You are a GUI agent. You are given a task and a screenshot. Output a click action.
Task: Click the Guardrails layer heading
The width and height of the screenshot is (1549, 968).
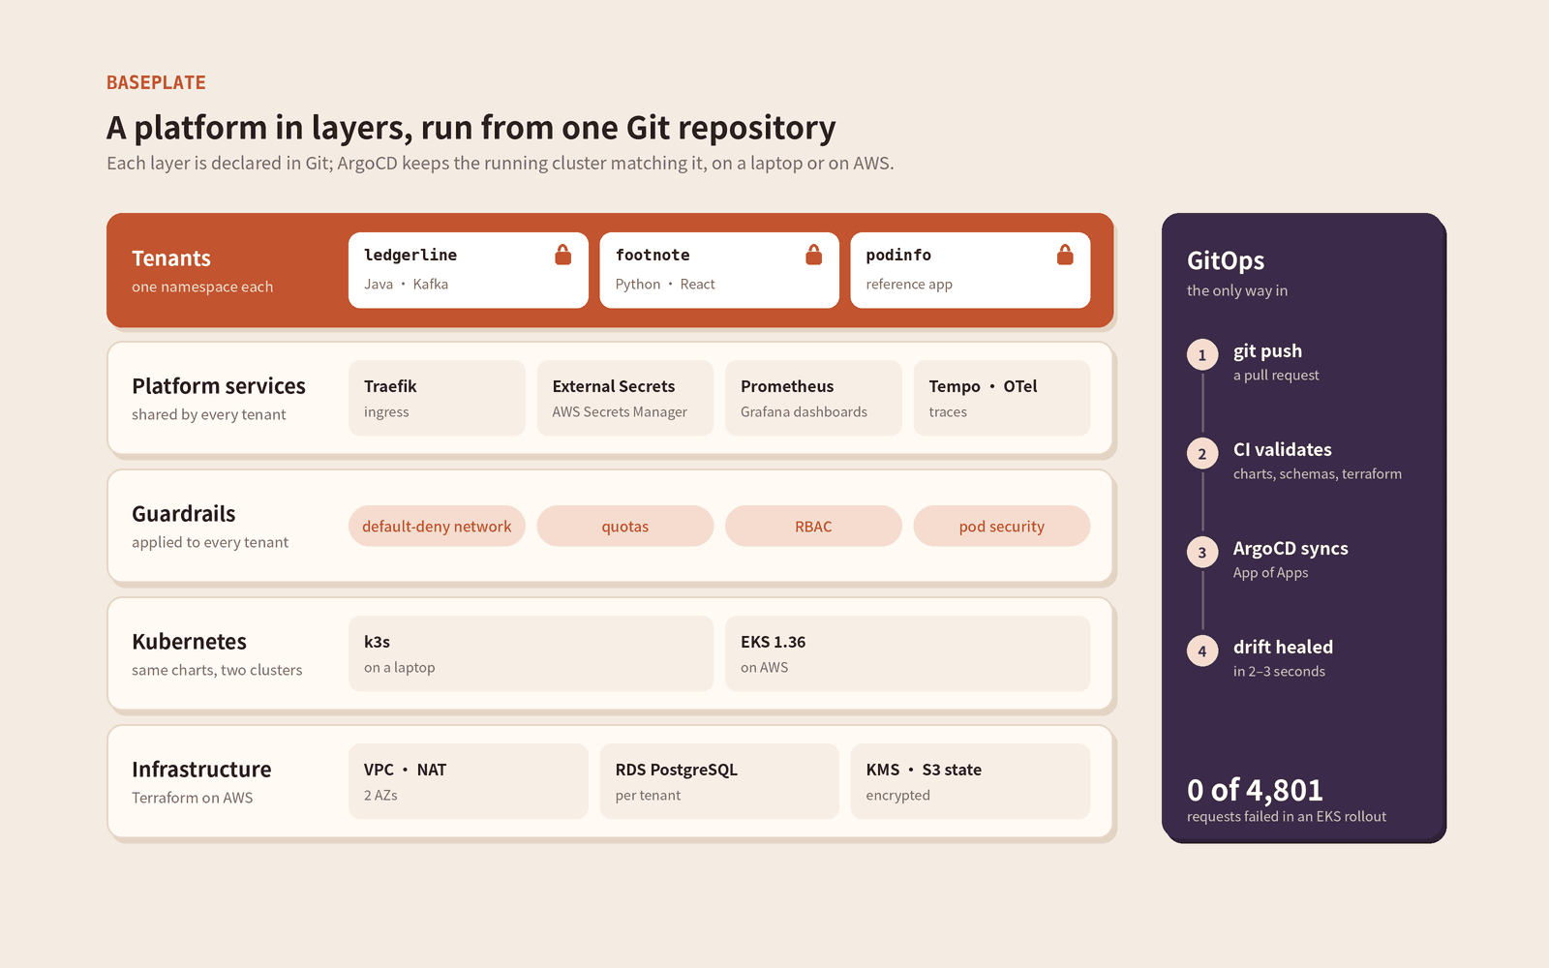(184, 514)
